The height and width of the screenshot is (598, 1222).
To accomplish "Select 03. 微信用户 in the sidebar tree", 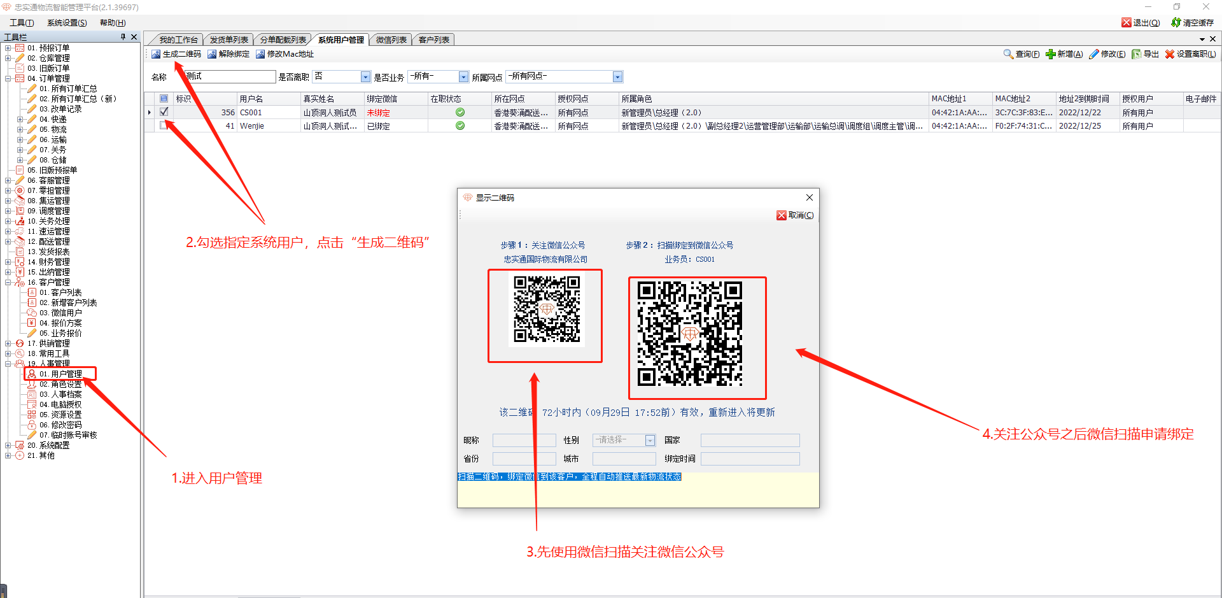I will pyautogui.click(x=60, y=313).
